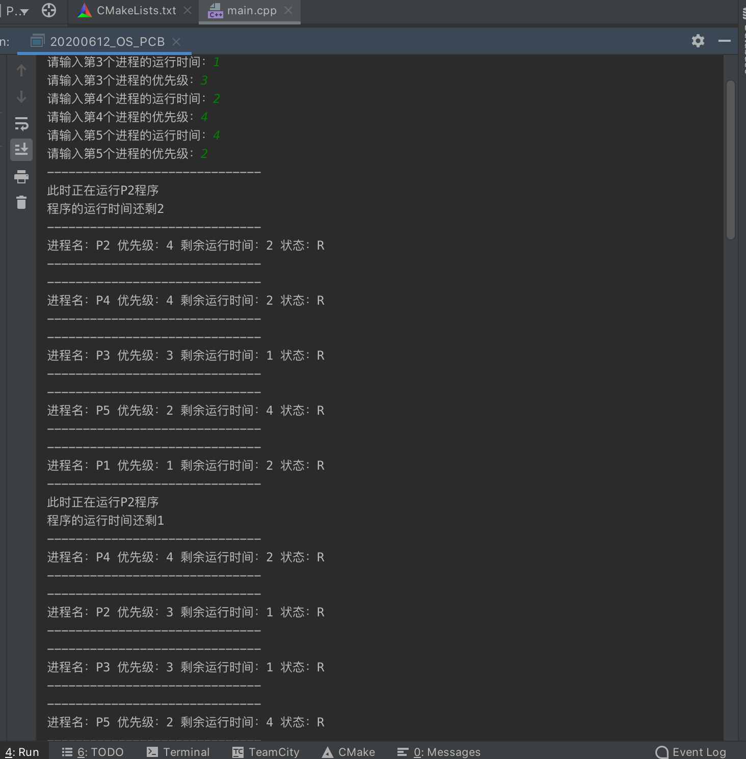This screenshot has width=746, height=759.
Task: Click the run configuration icon beside 20200612_OS_PCB
Action: pyautogui.click(x=37, y=41)
